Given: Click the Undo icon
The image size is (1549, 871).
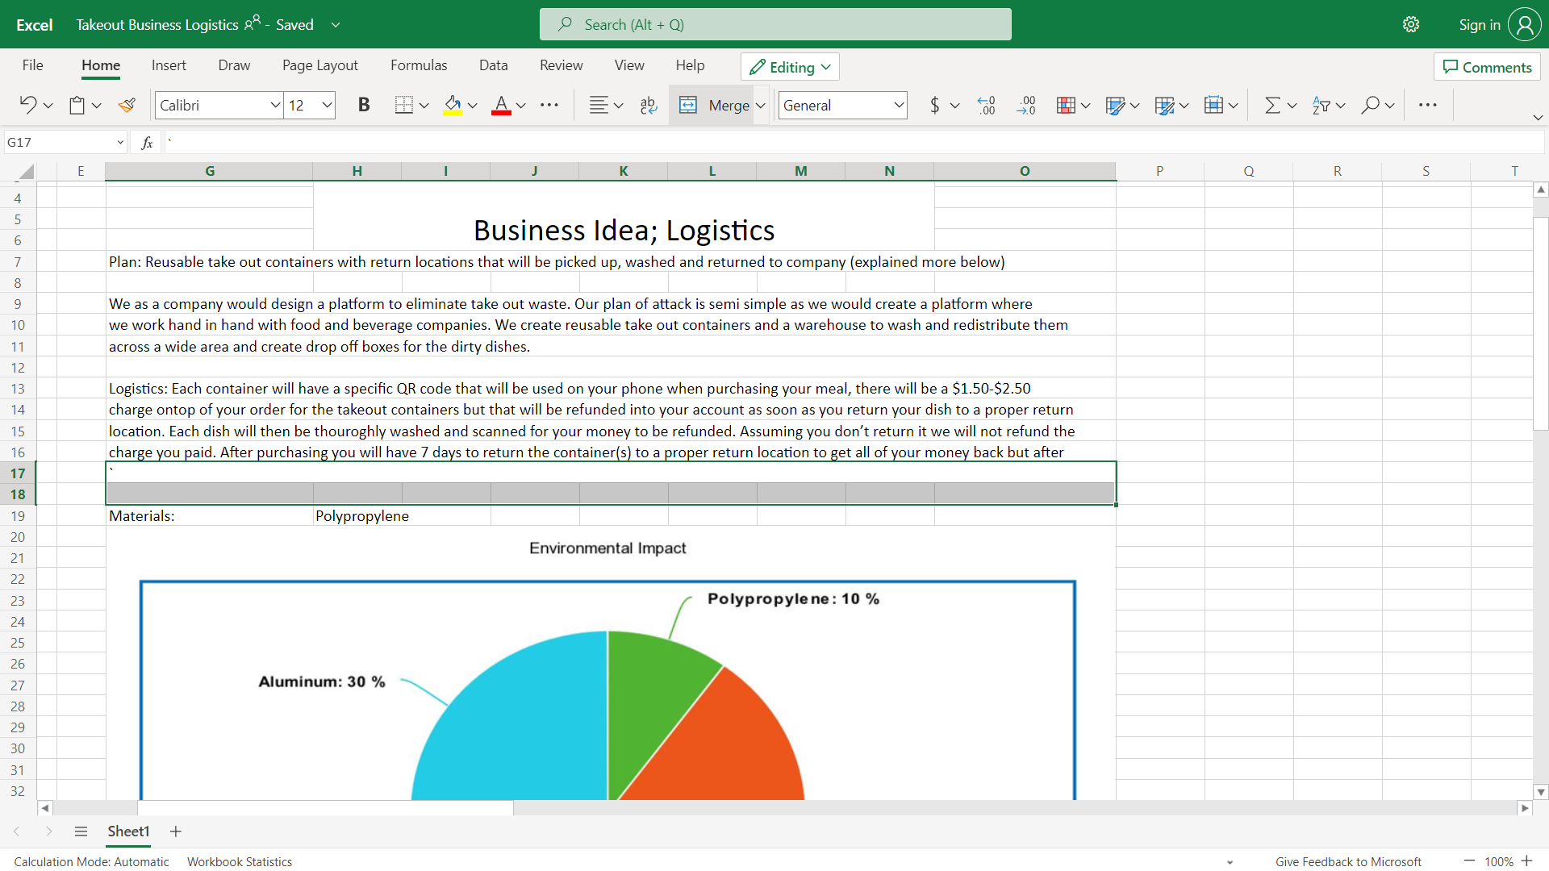Looking at the screenshot, I should (27, 105).
